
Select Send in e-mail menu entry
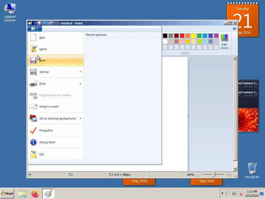point(56,106)
